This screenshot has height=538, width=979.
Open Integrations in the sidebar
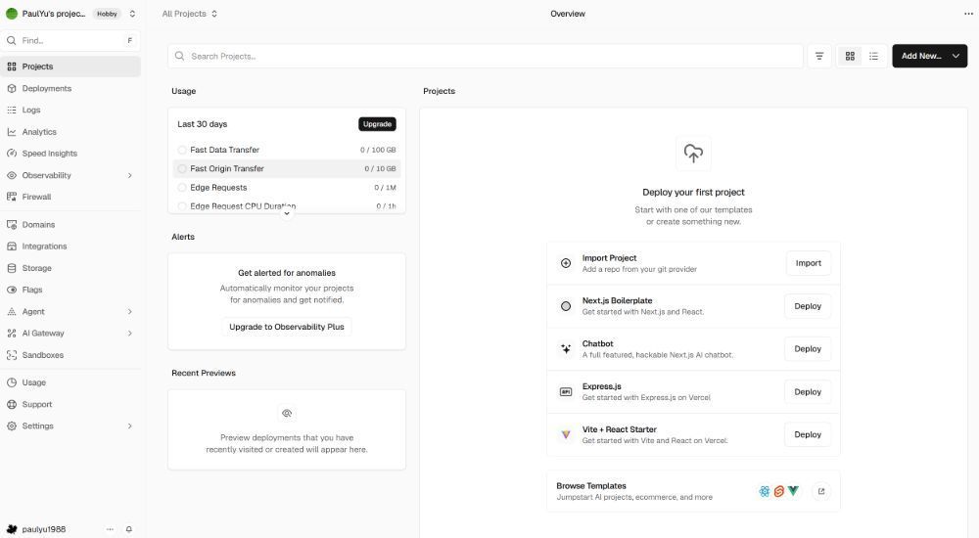click(70, 247)
